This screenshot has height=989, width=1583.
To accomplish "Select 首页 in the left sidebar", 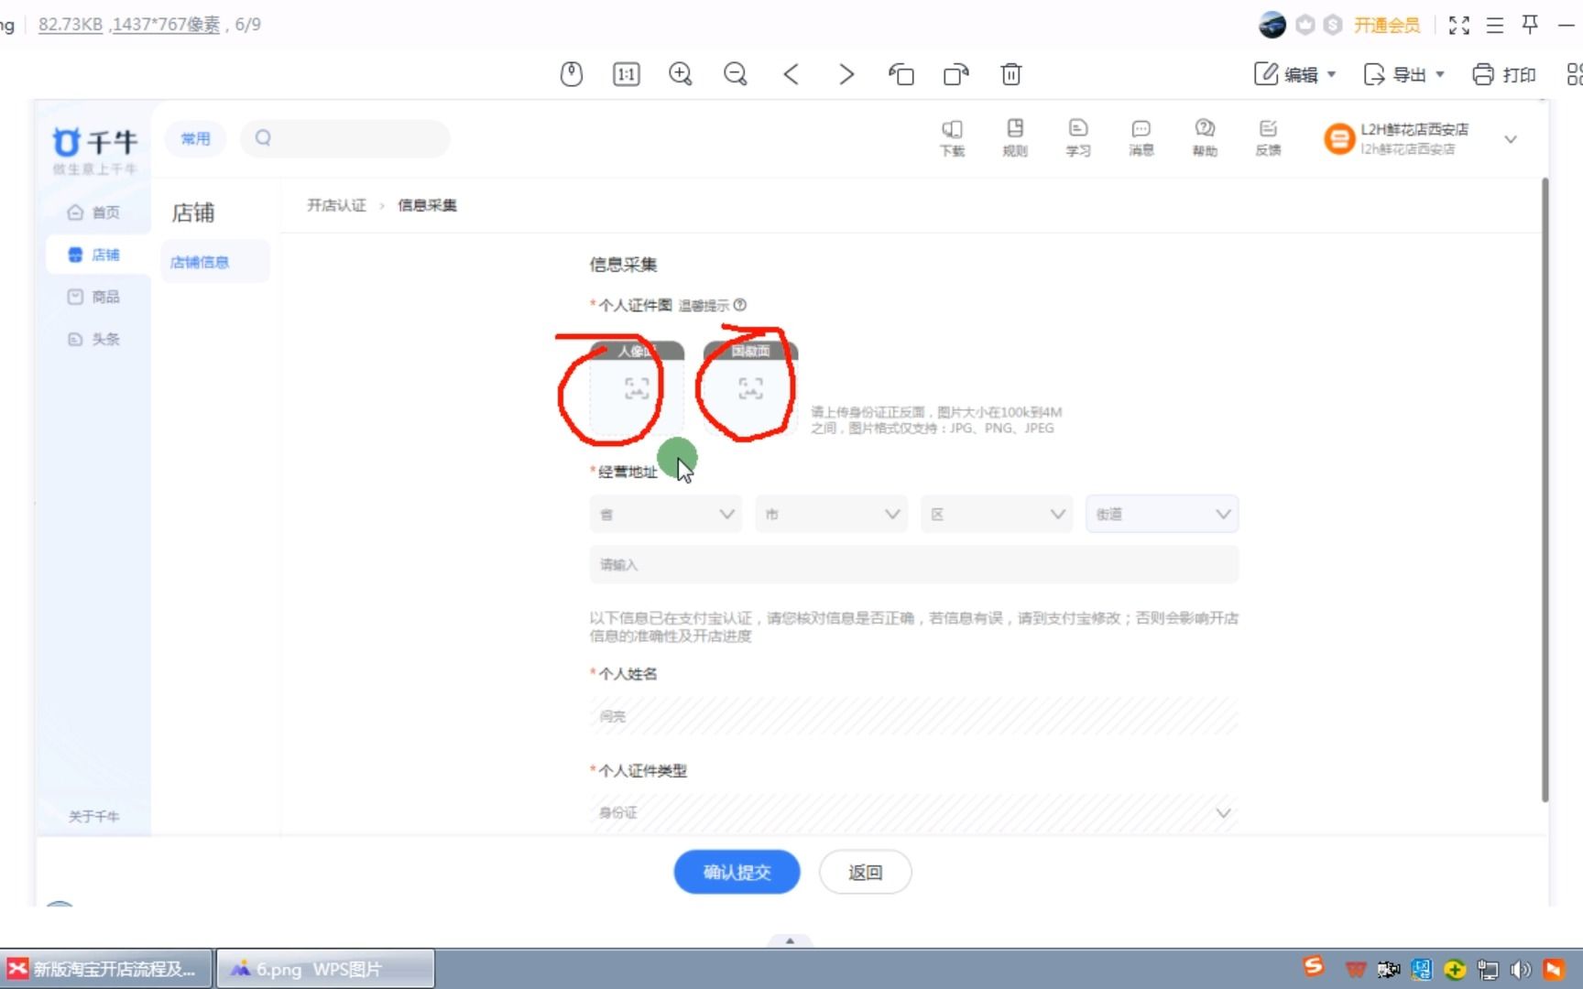I will pos(94,212).
